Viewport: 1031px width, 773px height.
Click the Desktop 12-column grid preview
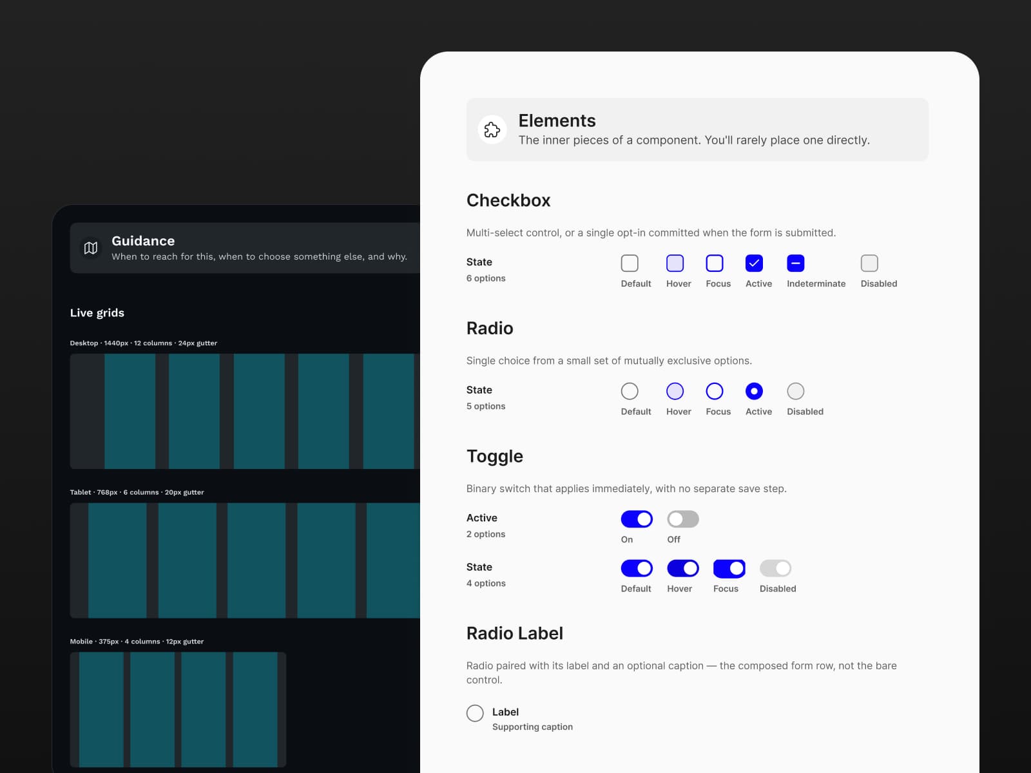245,411
